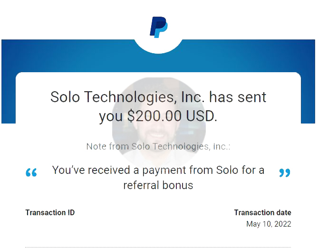Click the closing blue quotation mark icon

[285, 172]
